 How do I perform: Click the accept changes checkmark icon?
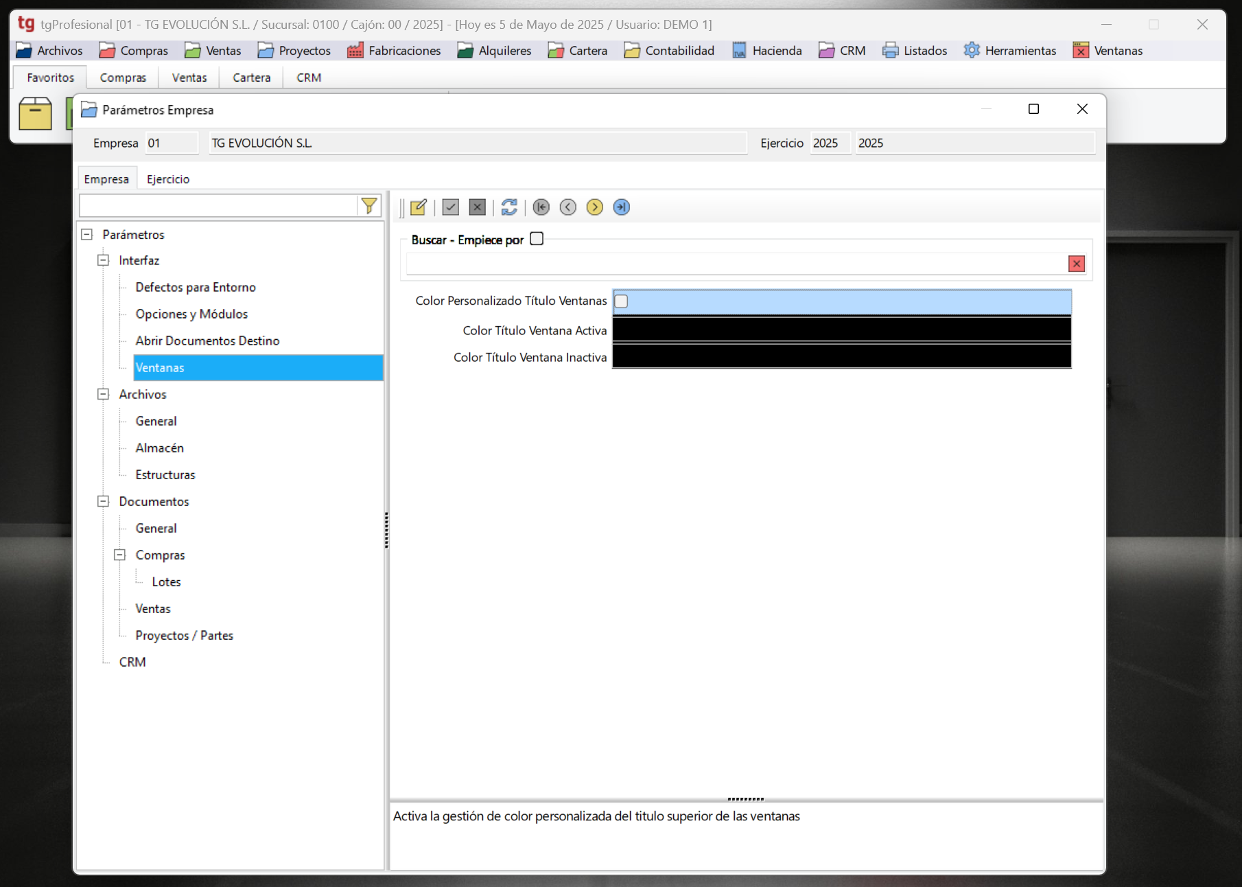tap(450, 207)
